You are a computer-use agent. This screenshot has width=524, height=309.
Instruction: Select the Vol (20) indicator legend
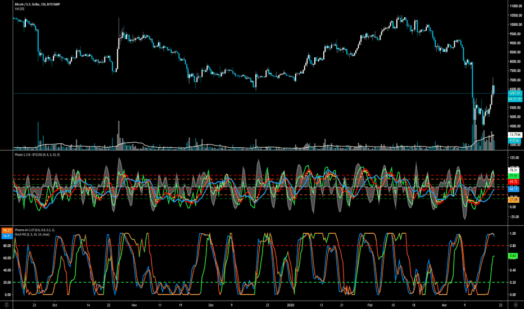tap(19, 8)
